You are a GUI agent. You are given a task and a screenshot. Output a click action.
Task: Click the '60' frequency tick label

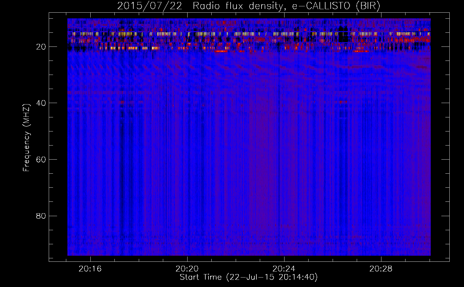click(42, 160)
